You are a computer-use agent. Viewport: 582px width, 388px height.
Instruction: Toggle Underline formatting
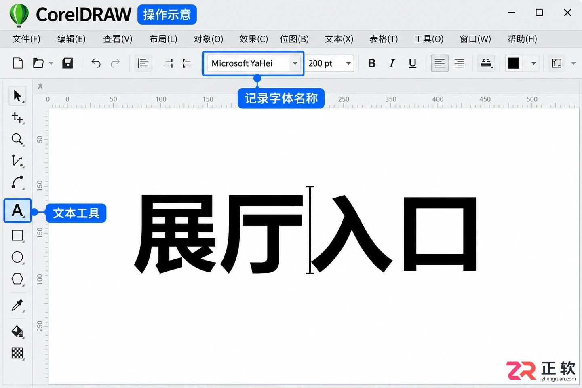413,63
